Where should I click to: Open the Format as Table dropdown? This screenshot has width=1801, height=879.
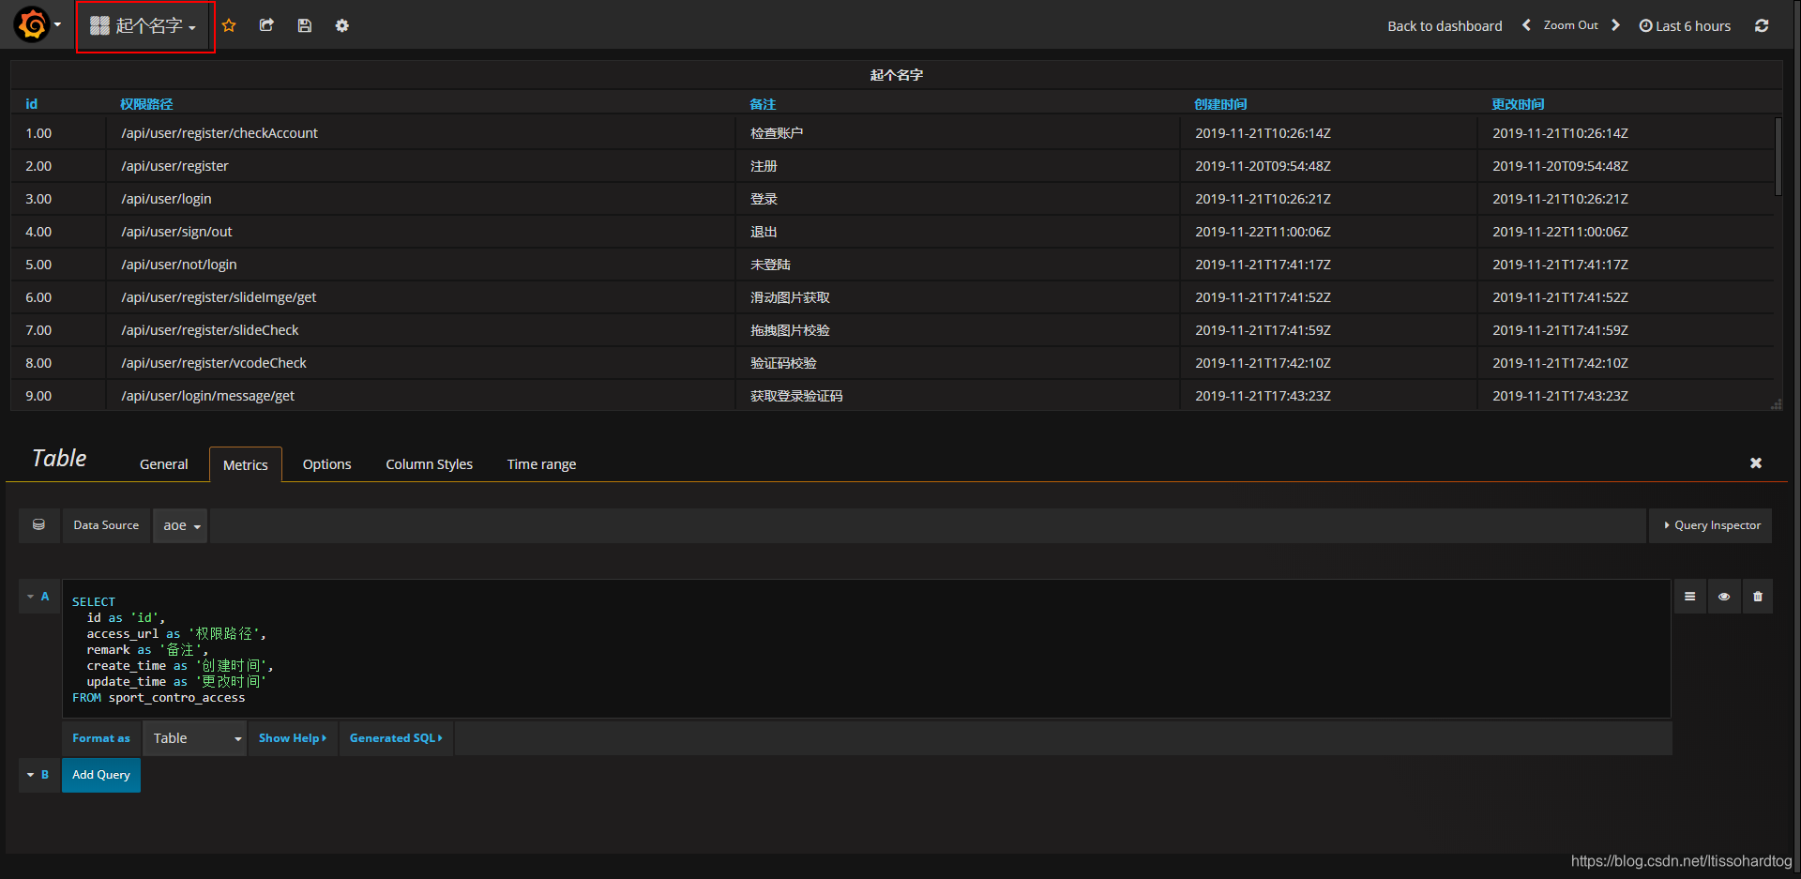pyautogui.click(x=195, y=738)
